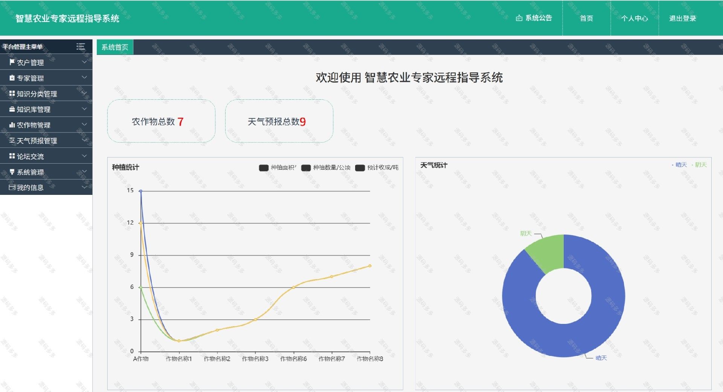The height and width of the screenshot is (392, 723).
Task: Click the flag icon beside 农户管理
Action: tap(12, 62)
